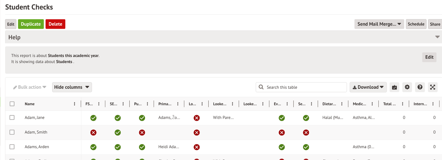Screen dimensions: 442x160
Task: Open the Name column options menu
Action: click(74, 104)
